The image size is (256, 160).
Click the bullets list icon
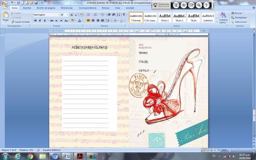pos(89,15)
